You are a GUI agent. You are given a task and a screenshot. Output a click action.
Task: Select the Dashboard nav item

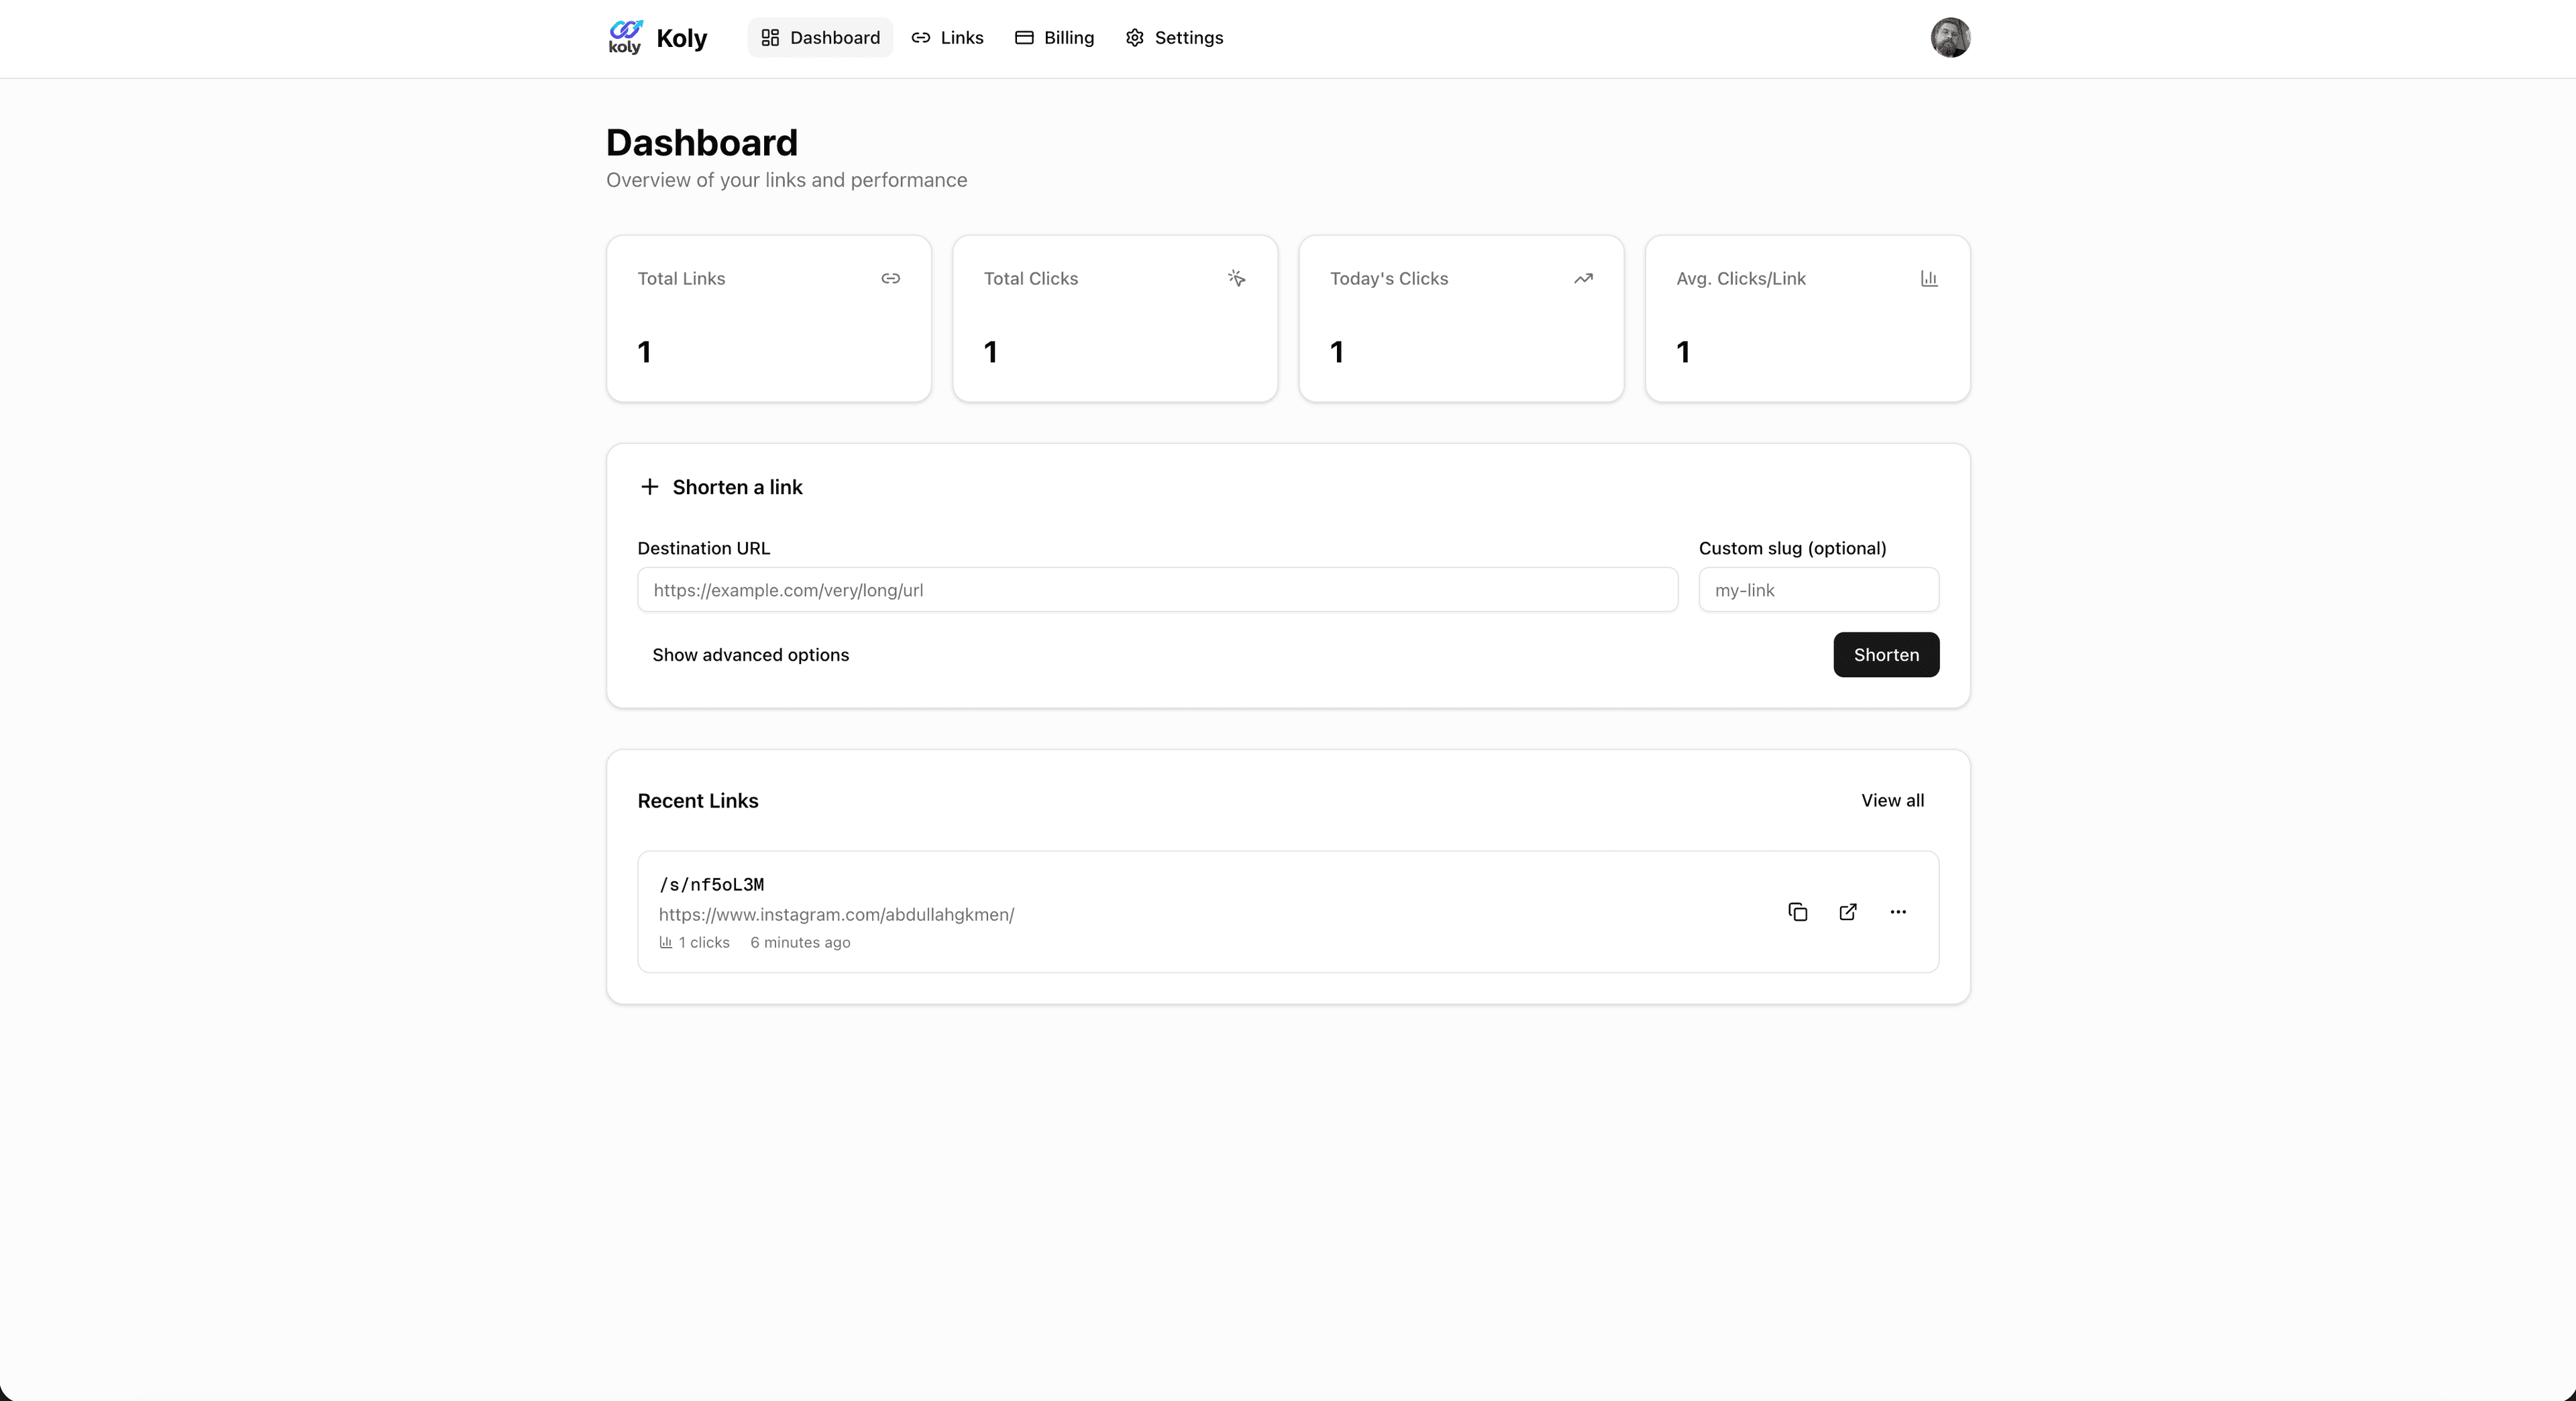(819, 37)
